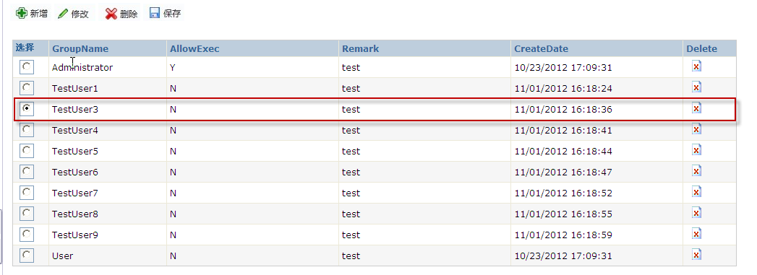Select the TestUser9 radio button
The image size is (757, 275).
click(x=27, y=235)
